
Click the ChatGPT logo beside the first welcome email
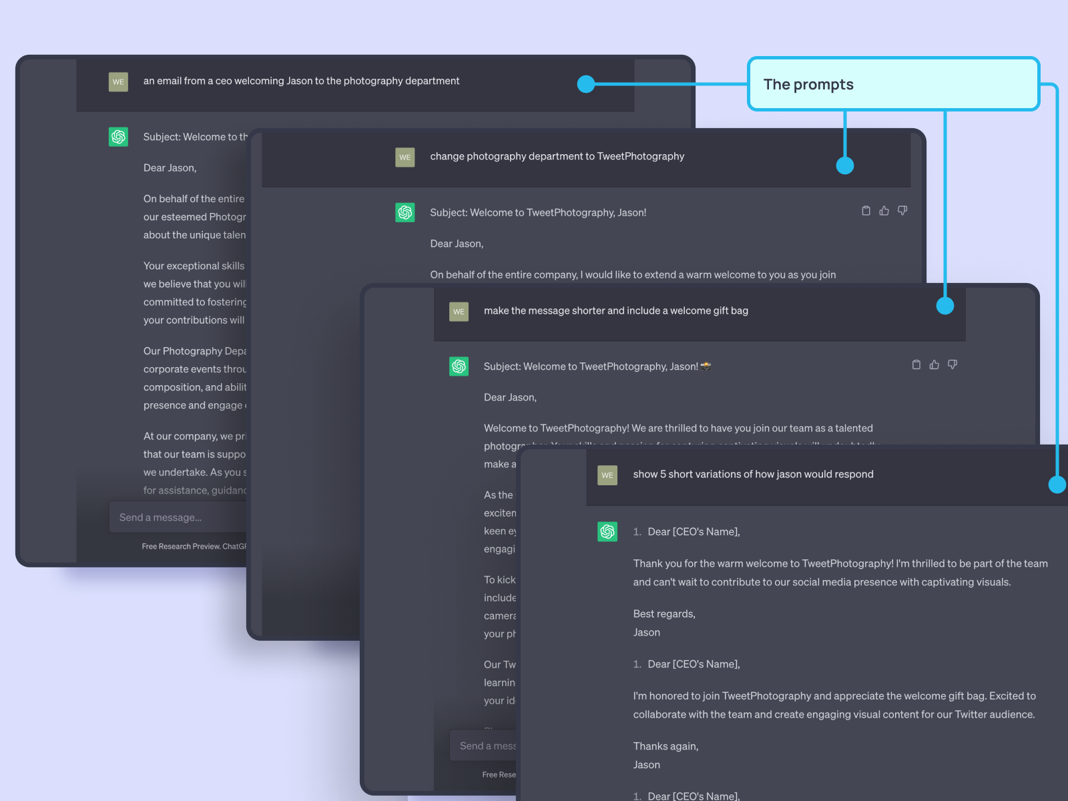pyautogui.click(x=118, y=136)
